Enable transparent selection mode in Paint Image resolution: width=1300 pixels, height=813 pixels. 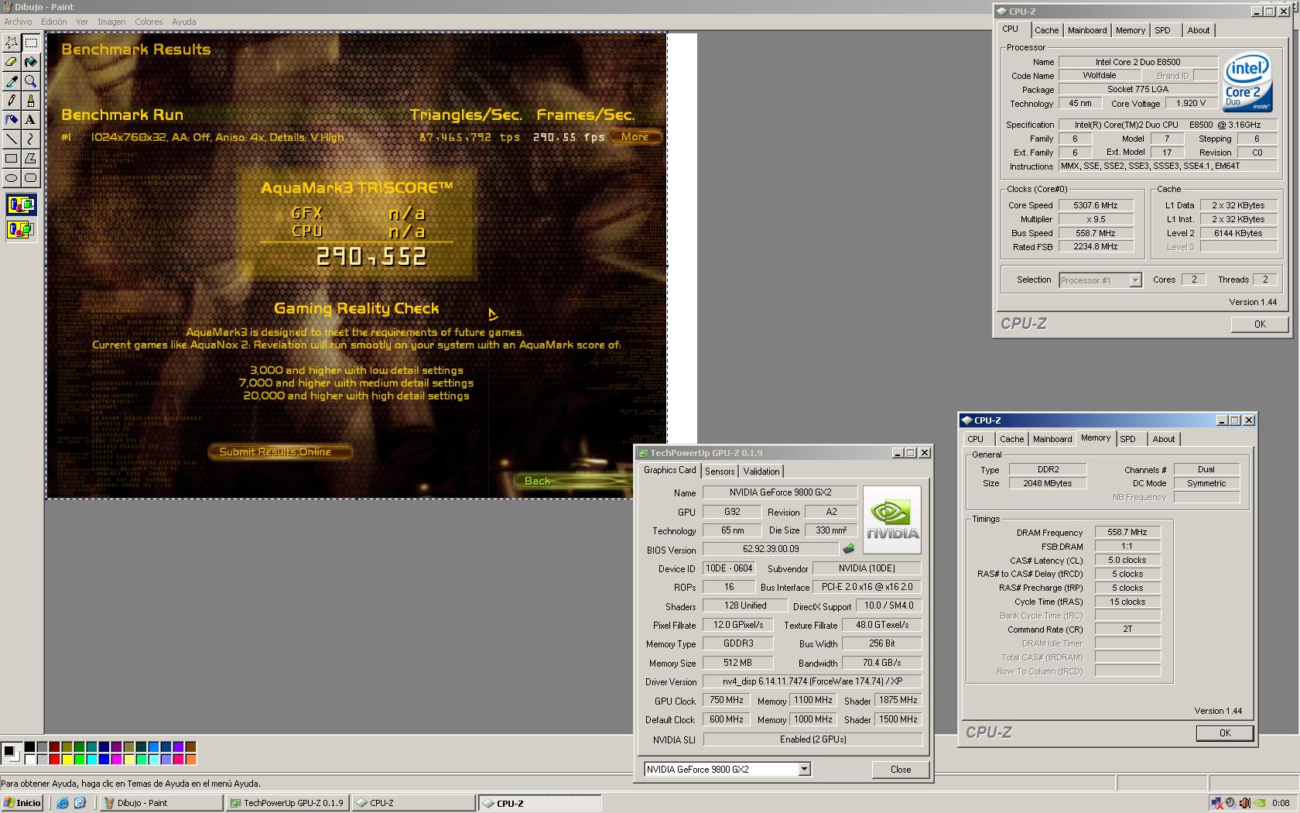click(21, 229)
